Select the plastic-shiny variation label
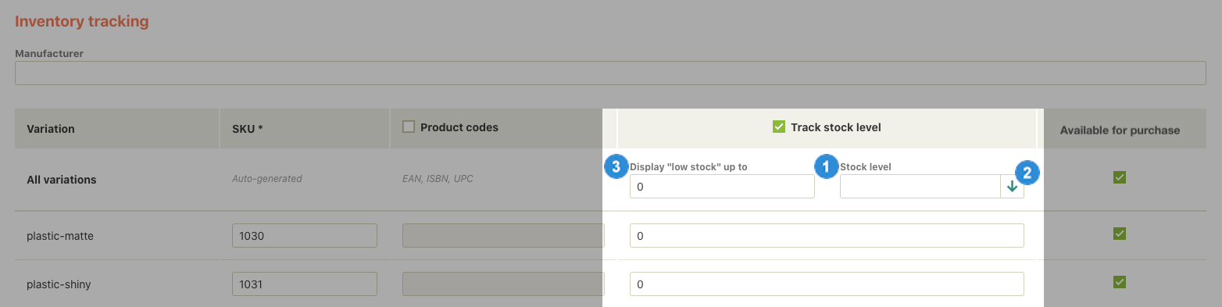The width and height of the screenshot is (1222, 307). (59, 284)
